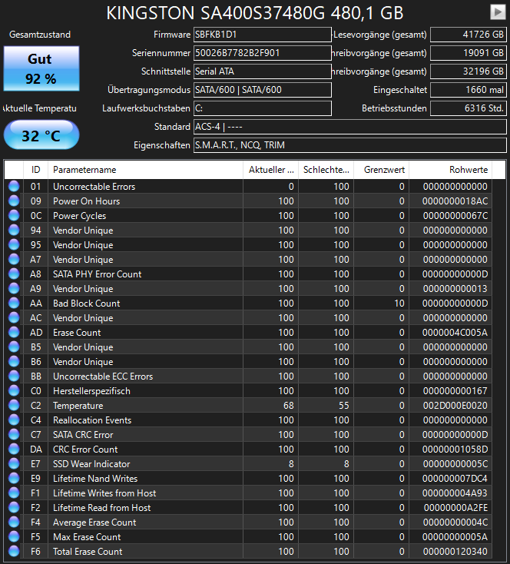510x564 pixels.
Task: Select the 'Temperature' parameter name
Action: pyautogui.click(x=78, y=406)
